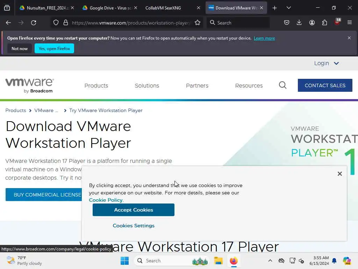The image size is (358, 269).
Task: Close the Download VMware tab
Action: [262, 8]
